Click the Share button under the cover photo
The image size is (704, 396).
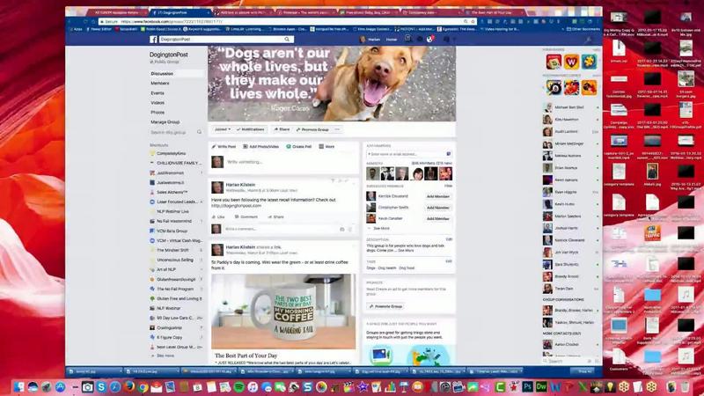tap(282, 129)
